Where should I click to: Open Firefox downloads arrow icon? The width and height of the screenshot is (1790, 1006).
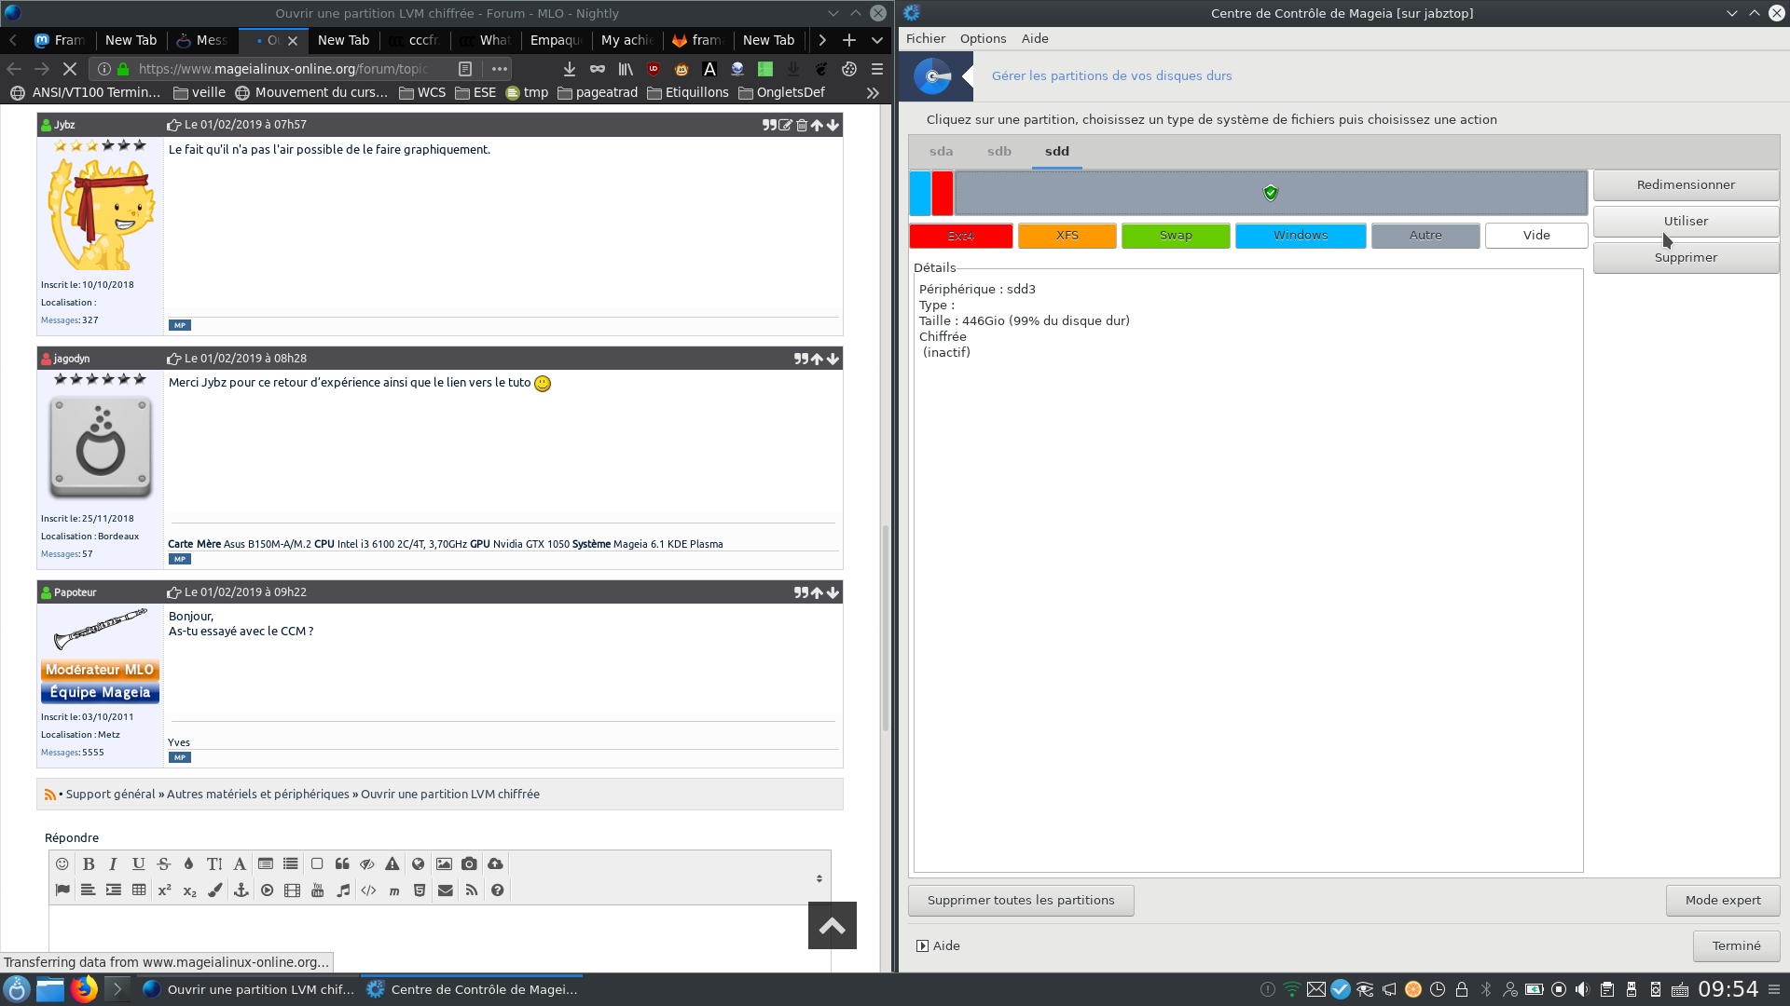(x=569, y=69)
